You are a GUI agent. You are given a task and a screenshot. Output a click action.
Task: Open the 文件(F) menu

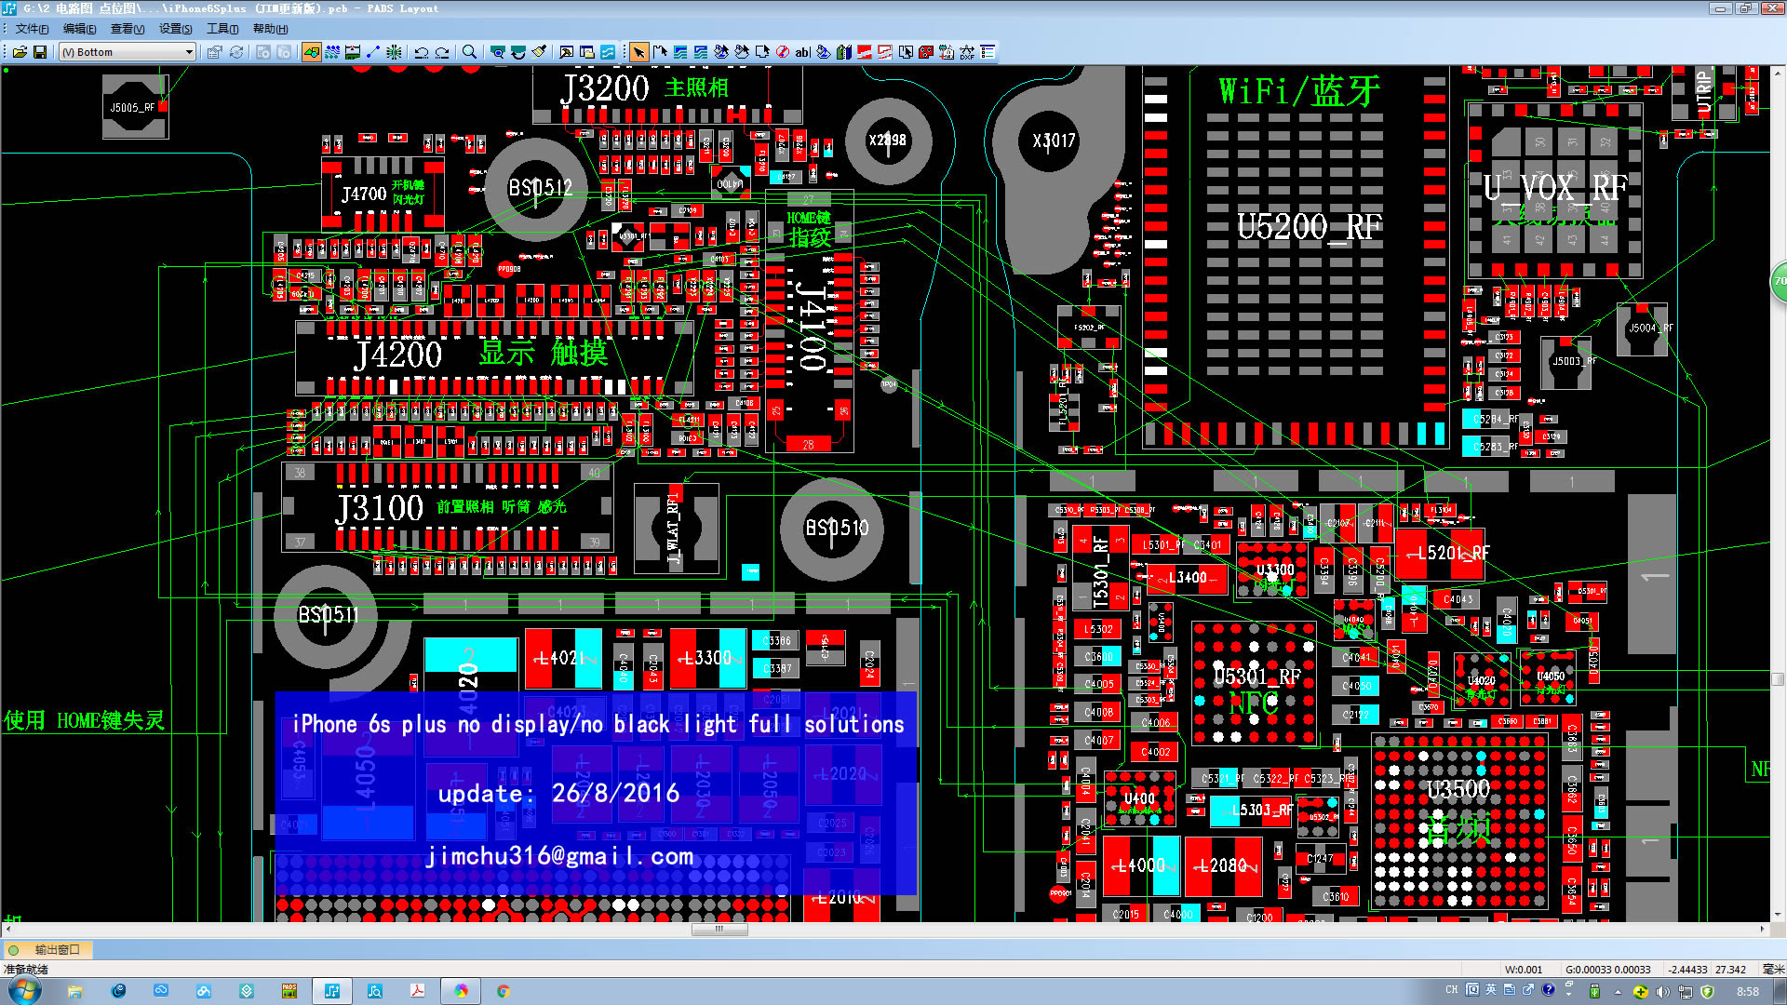pyautogui.click(x=32, y=29)
